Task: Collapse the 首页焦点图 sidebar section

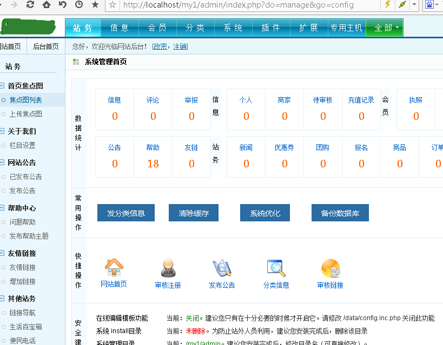Action: point(3,86)
